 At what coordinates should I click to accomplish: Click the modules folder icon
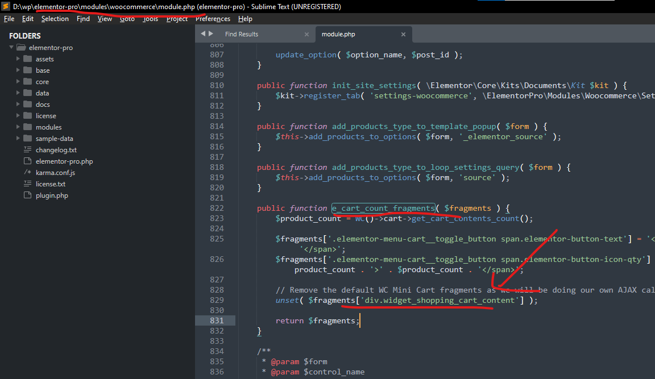tap(27, 127)
